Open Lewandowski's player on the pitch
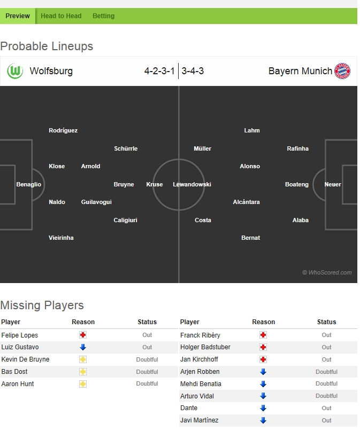 coord(192,184)
